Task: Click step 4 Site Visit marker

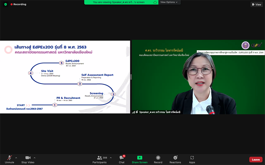Action: coord(30,73)
